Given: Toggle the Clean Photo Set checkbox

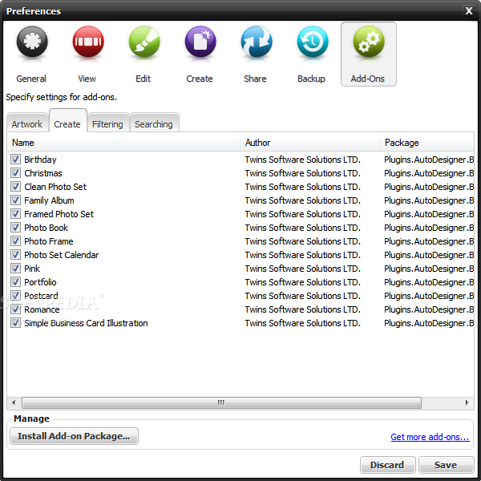Looking at the screenshot, I should click(x=15, y=187).
